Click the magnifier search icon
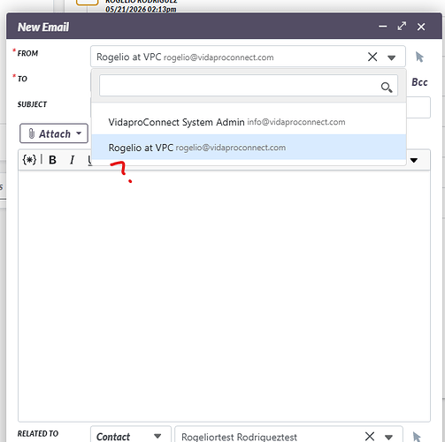445x442 pixels. click(387, 88)
